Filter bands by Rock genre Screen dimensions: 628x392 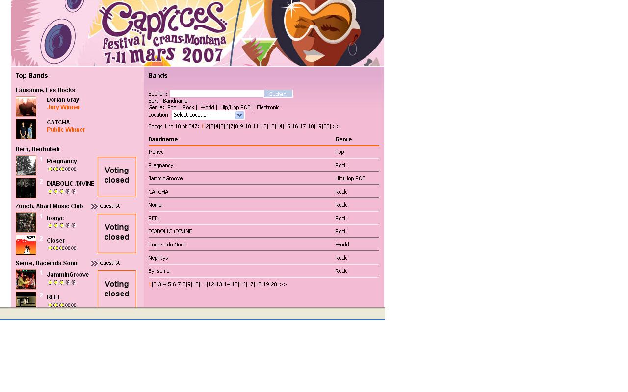click(188, 107)
